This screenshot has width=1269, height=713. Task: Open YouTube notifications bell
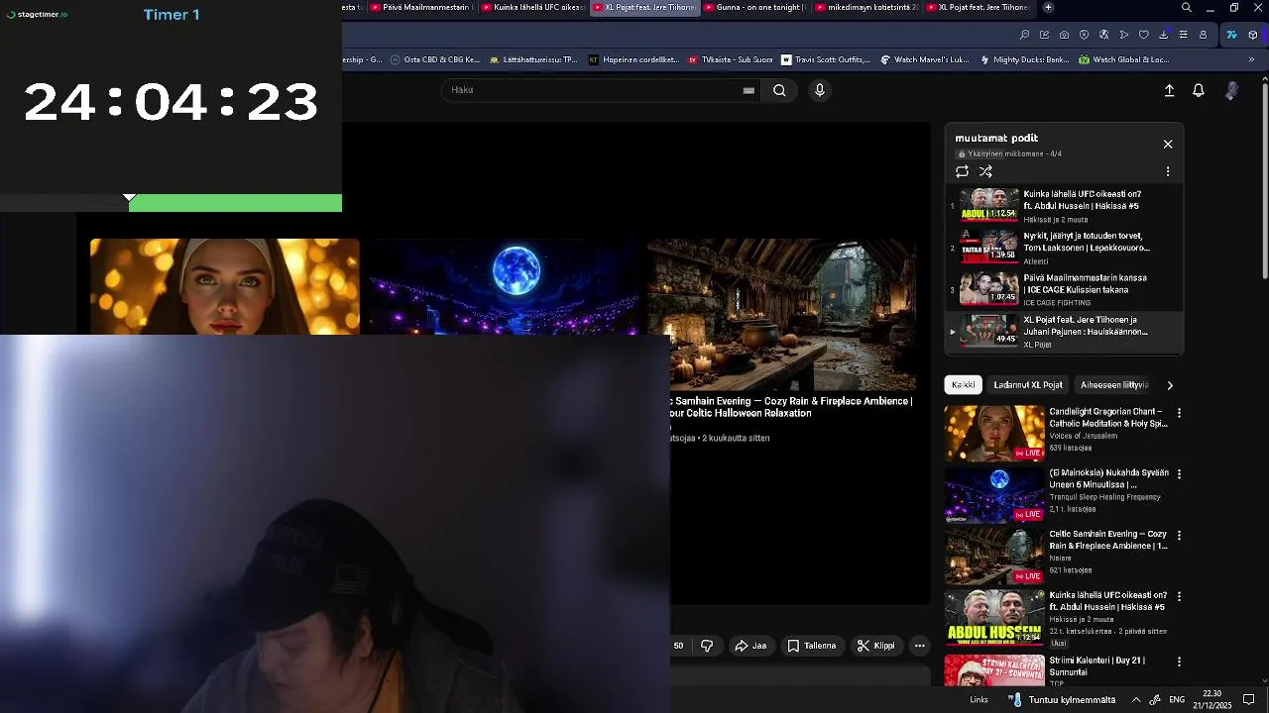[1199, 90]
